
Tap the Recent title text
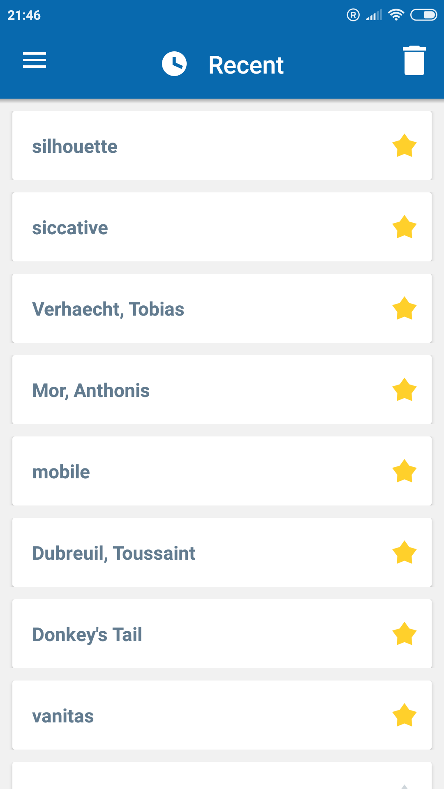click(246, 65)
